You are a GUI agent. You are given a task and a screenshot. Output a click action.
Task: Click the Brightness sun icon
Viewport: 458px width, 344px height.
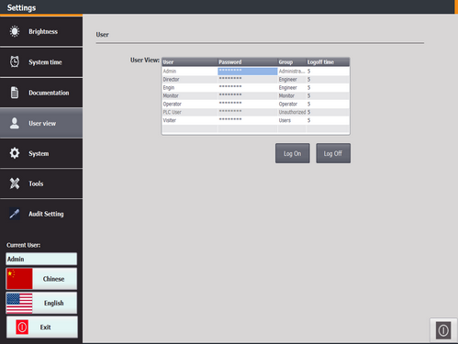(15, 31)
